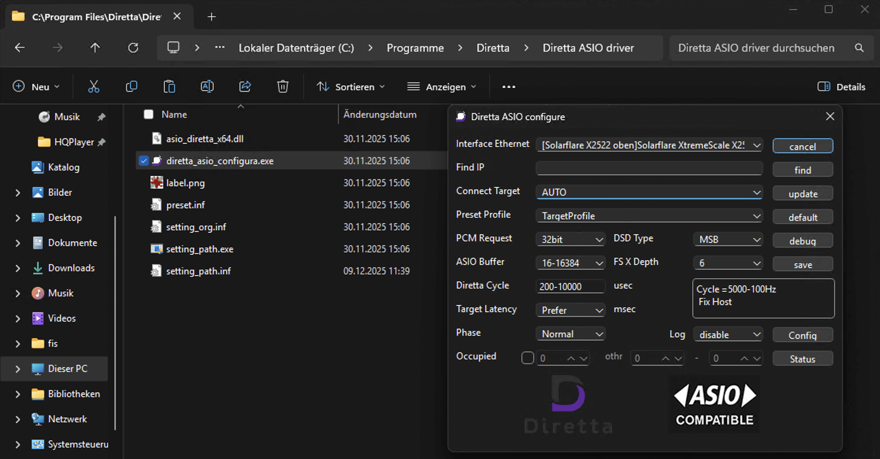Open the Connect Target dropdown
The image size is (880, 459).
point(649,192)
